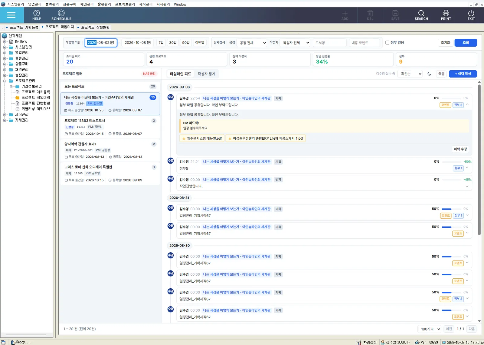This screenshot has width=484, height=345.
Task: Click the 한겨레엔 root globe icon
Action: pyautogui.click(x=5, y=36)
